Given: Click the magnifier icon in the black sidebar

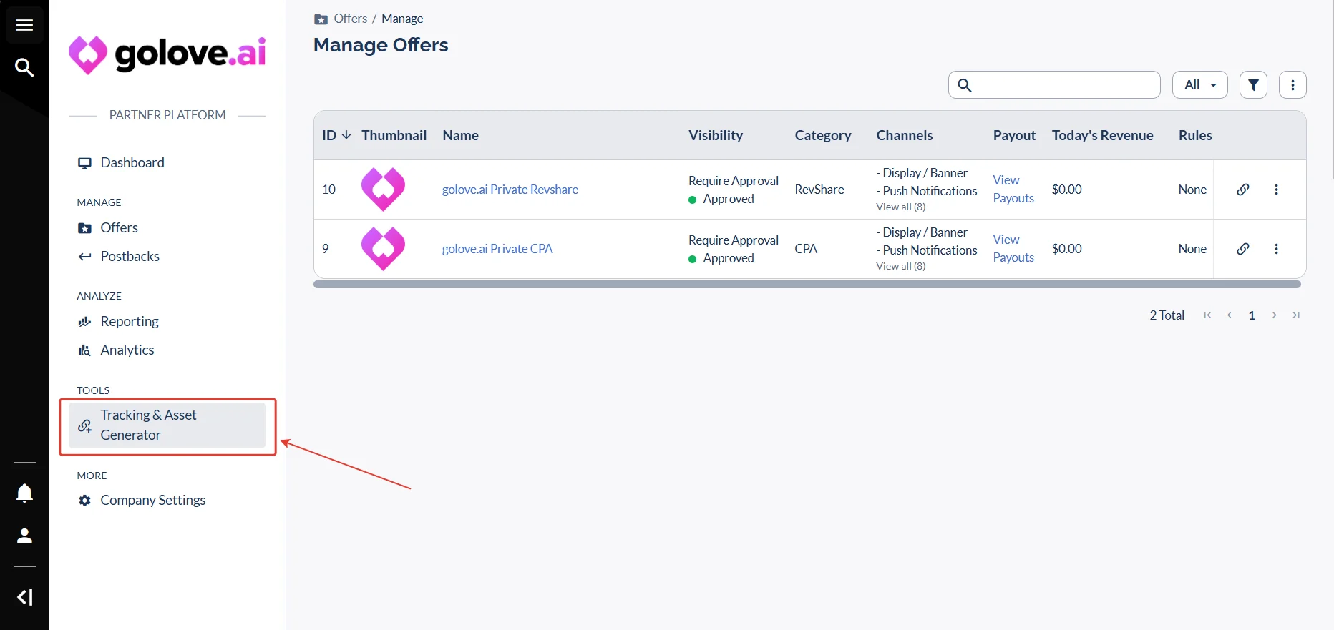Looking at the screenshot, I should (24, 68).
